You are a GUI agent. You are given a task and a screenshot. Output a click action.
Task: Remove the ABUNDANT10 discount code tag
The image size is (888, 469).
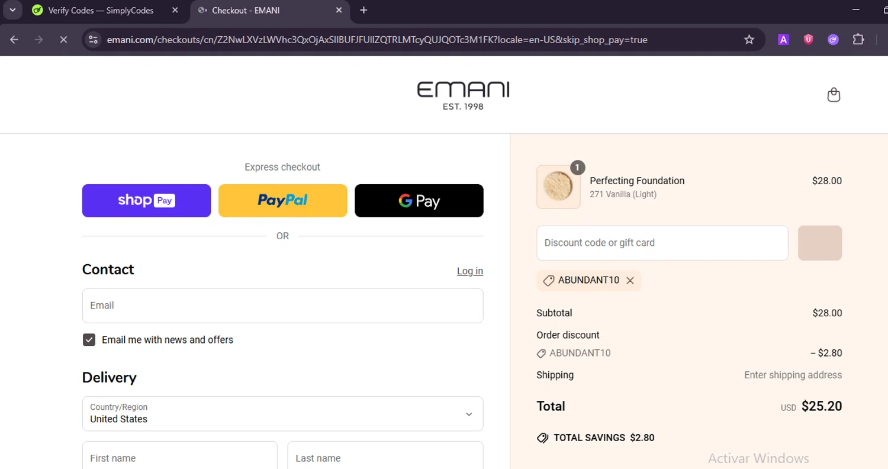630,281
